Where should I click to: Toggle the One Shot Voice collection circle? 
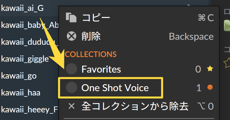pyautogui.click(x=71, y=87)
